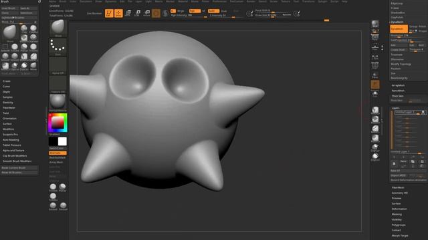This screenshot has width=428, height=240.
Task: Expand the Polygroups subpalette
Action: click(399, 225)
